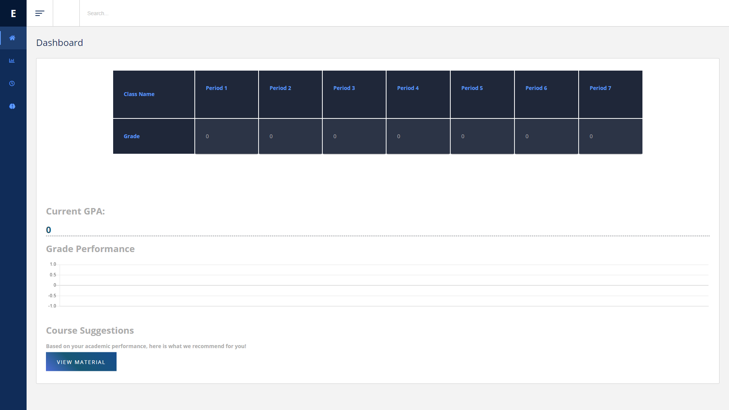Click the Current GPA value
Screen dimensions: 729x410
pyautogui.click(x=49, y=230)
